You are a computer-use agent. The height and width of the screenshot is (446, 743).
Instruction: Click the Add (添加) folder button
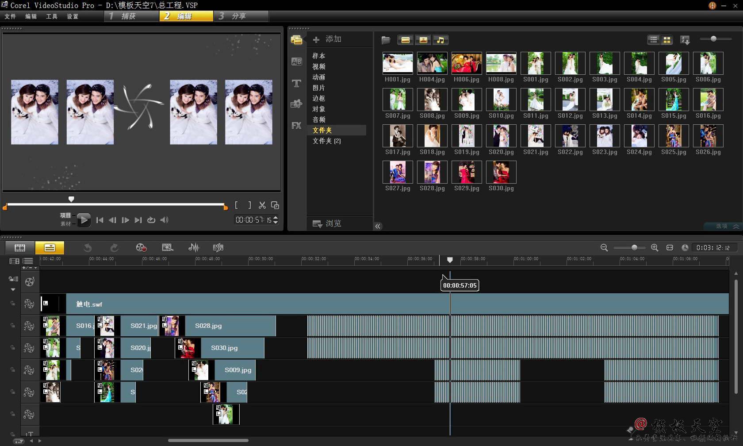coord(327,39)
